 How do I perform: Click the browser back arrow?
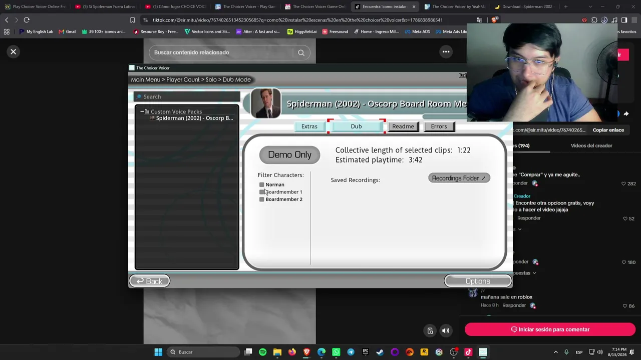(x=7, y=20)
